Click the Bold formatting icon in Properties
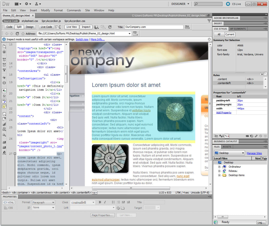The width and height of the screenshot is (269, 226). [100, 202]
